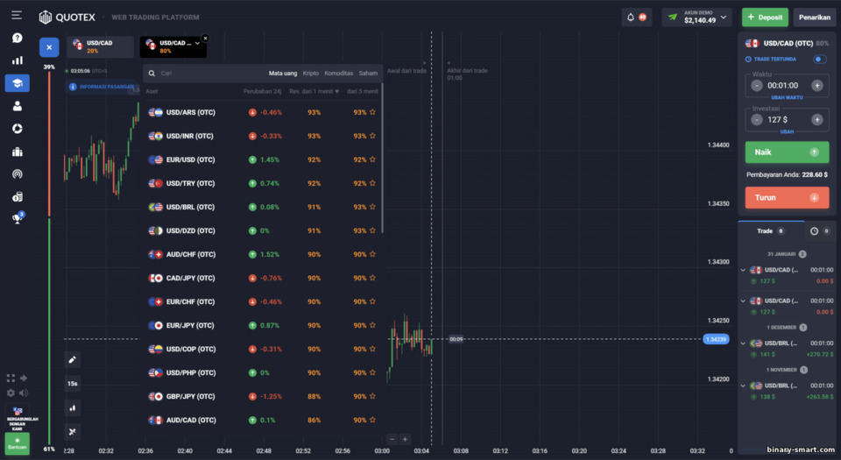The image size is (841, 460).
Task: Select the Kripto category tab
Action: coord(310,73)
